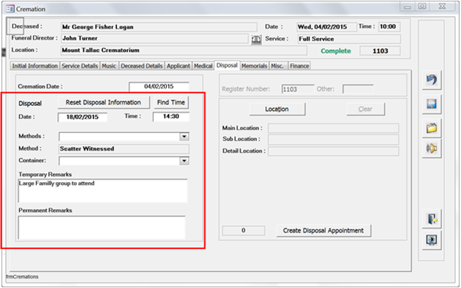461x288 pixels.
Task: Switch to the Initial Information tab
Action: pyautogui.click(x=34, y=66)
